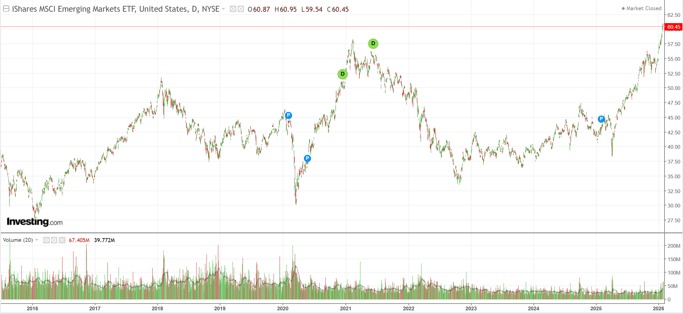Click the 32.50 price axis label

[674, 191]
